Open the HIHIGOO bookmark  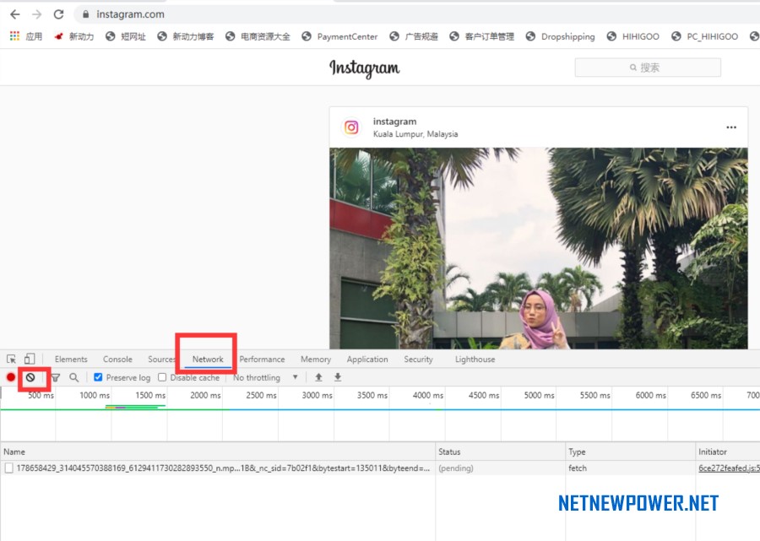pyautogui.click(x=632, y=36)
